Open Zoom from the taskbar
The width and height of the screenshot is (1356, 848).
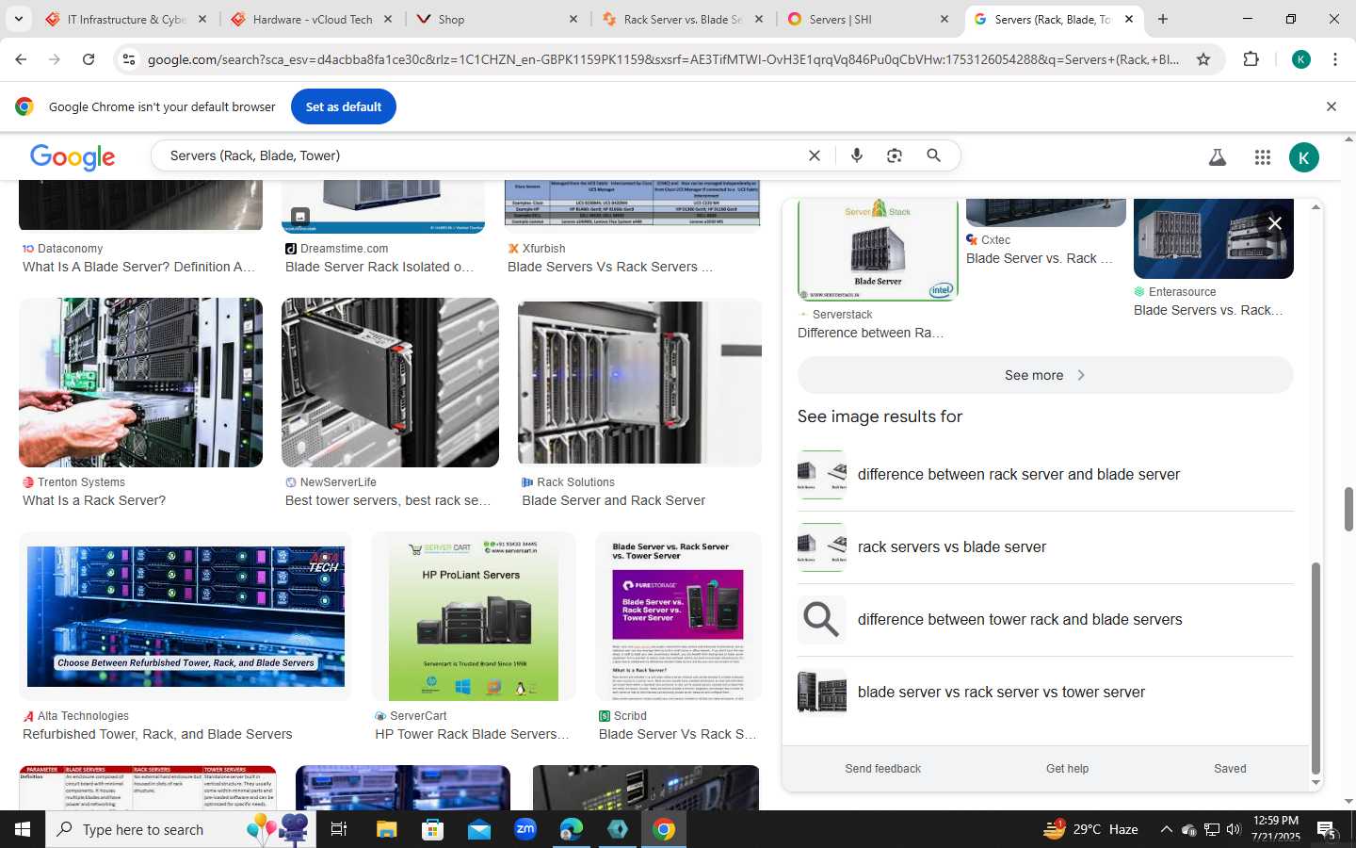(x=525, y=829)
